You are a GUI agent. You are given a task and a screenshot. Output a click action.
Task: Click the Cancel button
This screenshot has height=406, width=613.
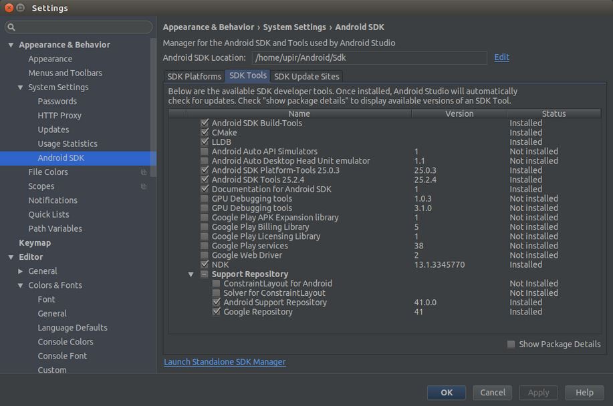[493, 393]
